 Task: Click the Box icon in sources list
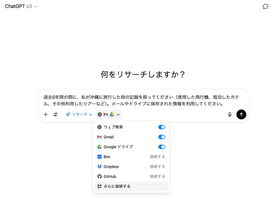point(100,157)
